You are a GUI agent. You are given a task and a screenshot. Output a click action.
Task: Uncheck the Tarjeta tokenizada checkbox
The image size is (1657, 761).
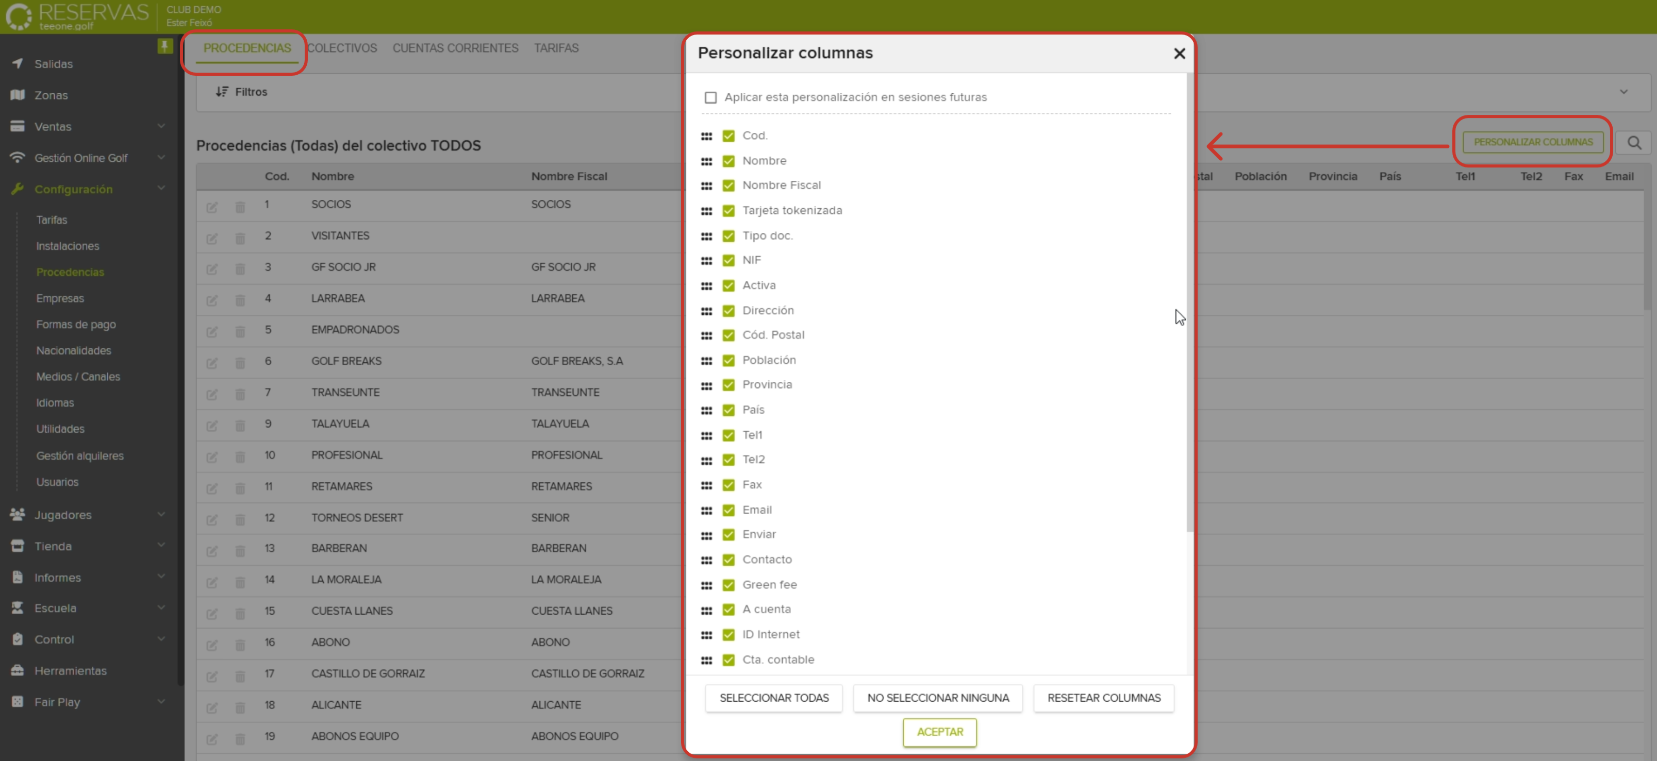click(x=728, y=211)
